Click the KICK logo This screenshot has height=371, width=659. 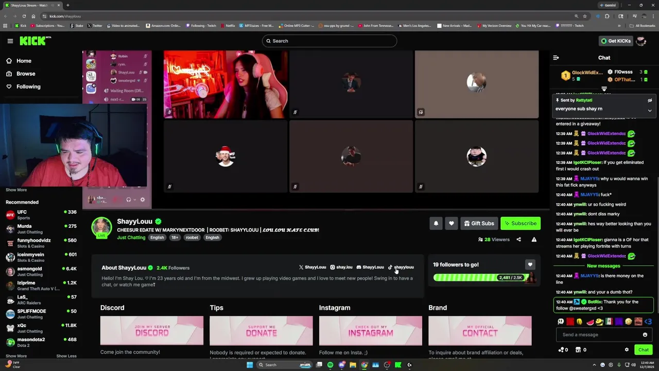(x=35, y=41)
